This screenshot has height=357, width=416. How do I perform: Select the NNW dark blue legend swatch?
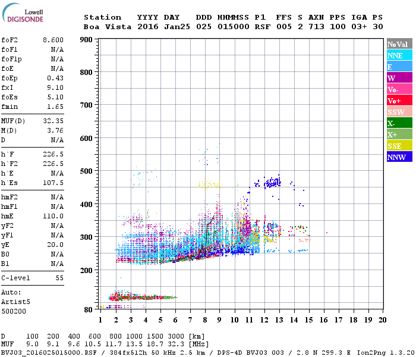pyautogui.click(x=399, y=156)
